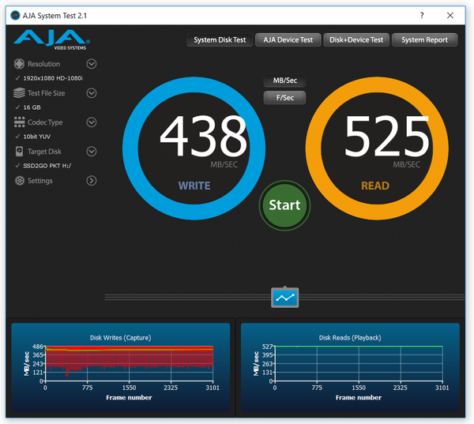Click the Disk Reads (Playback) graph title
The height and width of the screenshot is (424, 474).
click(x=350, y=338)
